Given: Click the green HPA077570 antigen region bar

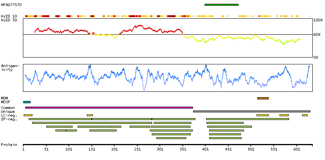Looking at the screenshot, I should [x=221, y=5].
